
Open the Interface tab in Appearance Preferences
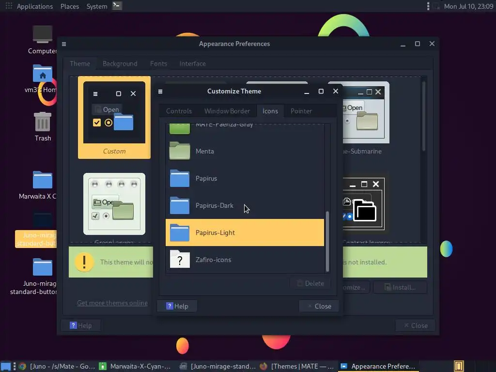coord(192,63)
